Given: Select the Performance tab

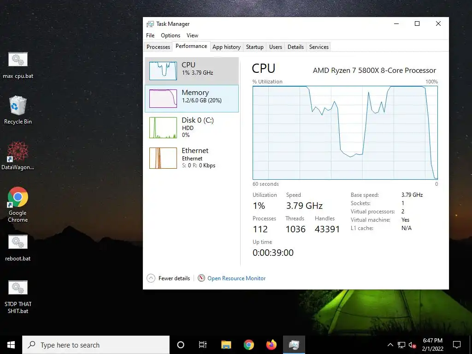Looking at the screenshot, I should (x=191, y=47).
